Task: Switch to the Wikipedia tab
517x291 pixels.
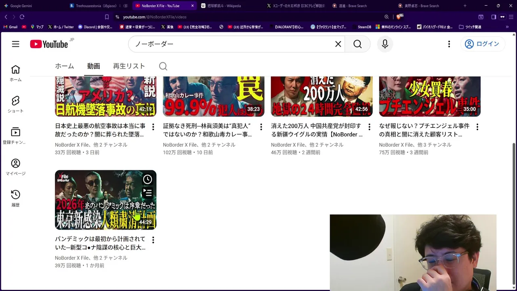Action: (x=230, y=6)
